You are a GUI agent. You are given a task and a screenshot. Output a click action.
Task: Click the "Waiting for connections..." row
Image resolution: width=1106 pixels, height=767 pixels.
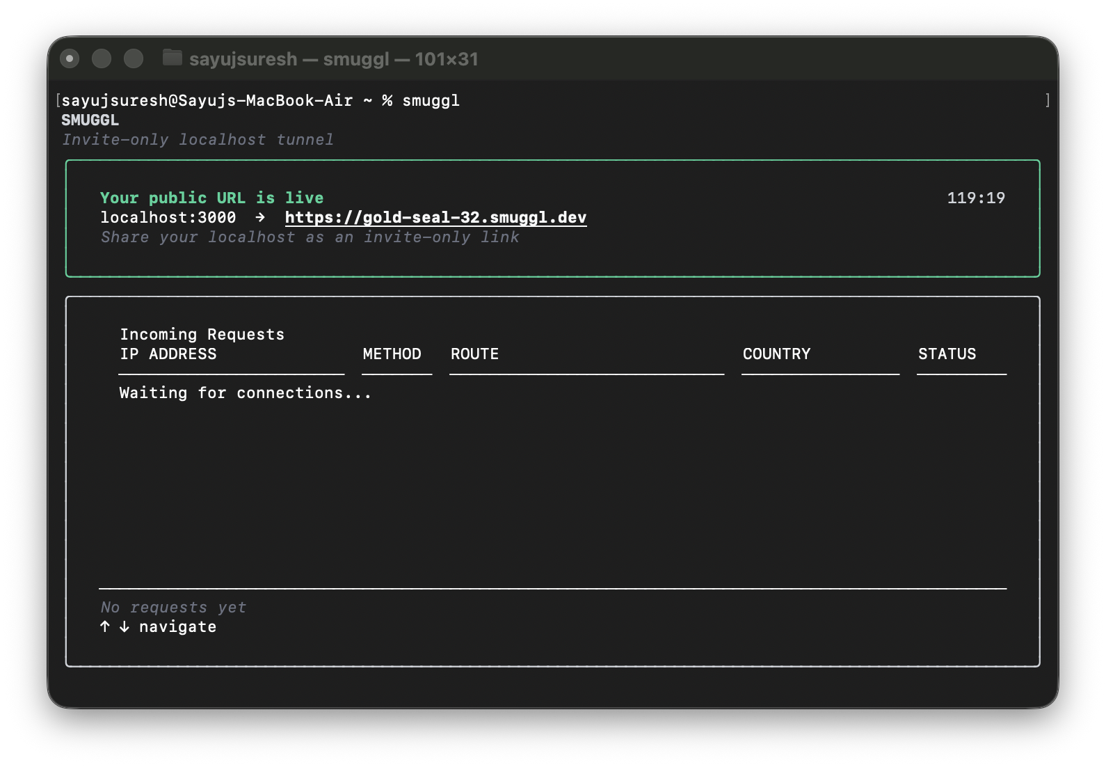pyautogui.click(x=245, y=393)
